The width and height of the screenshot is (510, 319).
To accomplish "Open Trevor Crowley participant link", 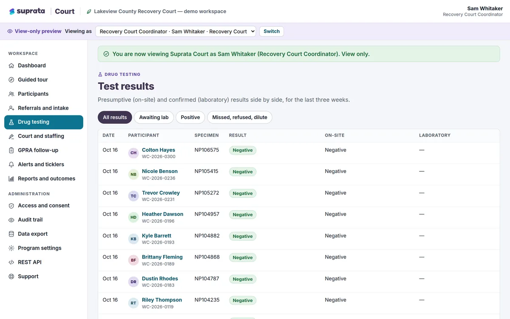I will coord(161,193).
